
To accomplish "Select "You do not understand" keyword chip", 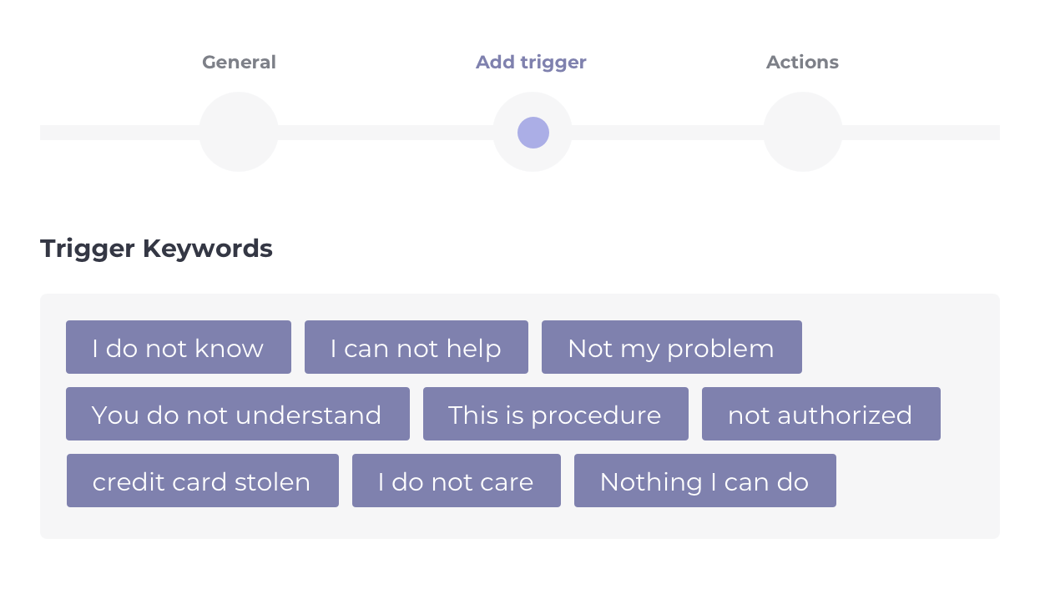I will pos(238,414).
